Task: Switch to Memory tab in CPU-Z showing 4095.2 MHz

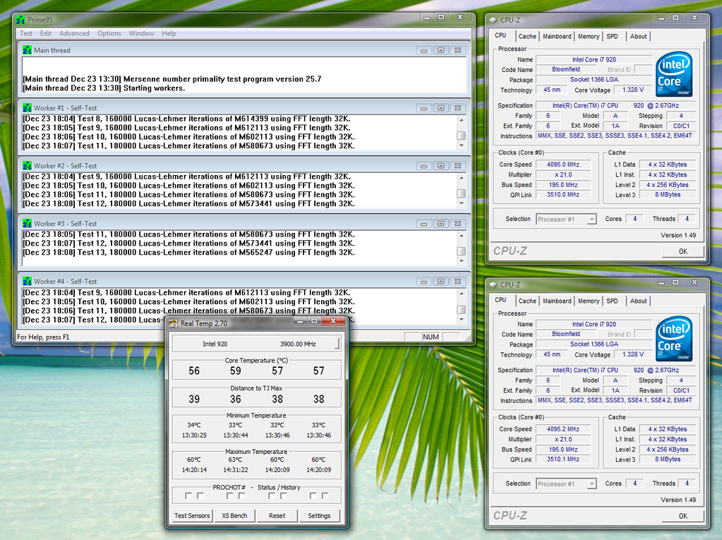Action: click(589, 301)
